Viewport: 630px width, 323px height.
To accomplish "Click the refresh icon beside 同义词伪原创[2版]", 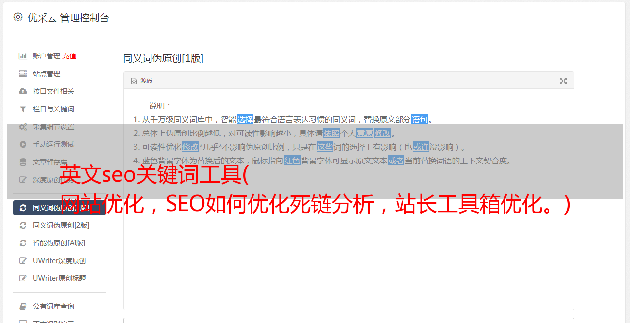I will coord(23,225).
